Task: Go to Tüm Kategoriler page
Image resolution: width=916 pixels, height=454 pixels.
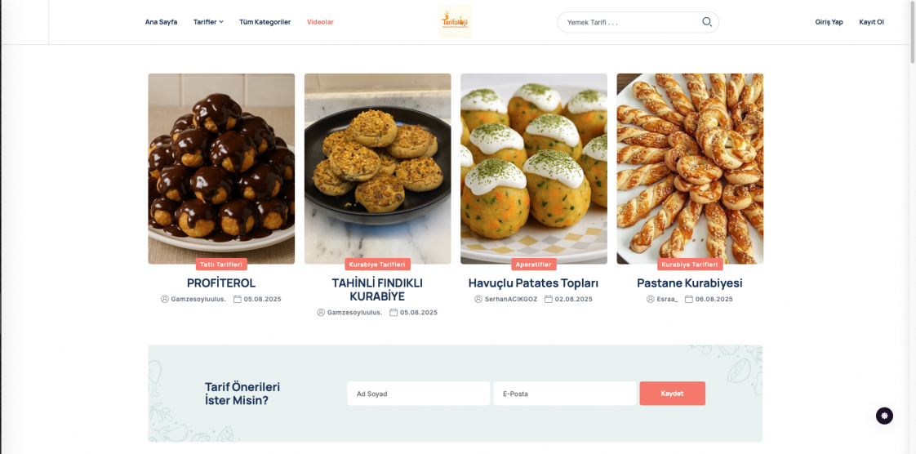Action: tap(265, 22)
